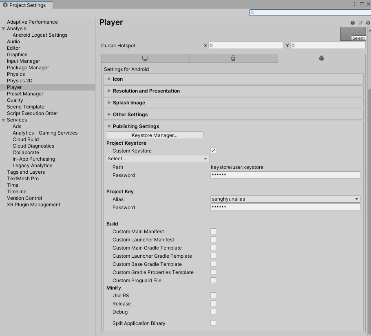This screenshot has width=371, height=336.
Task: Enable Custom Gradle Properties Template
Action: point(213,272)
